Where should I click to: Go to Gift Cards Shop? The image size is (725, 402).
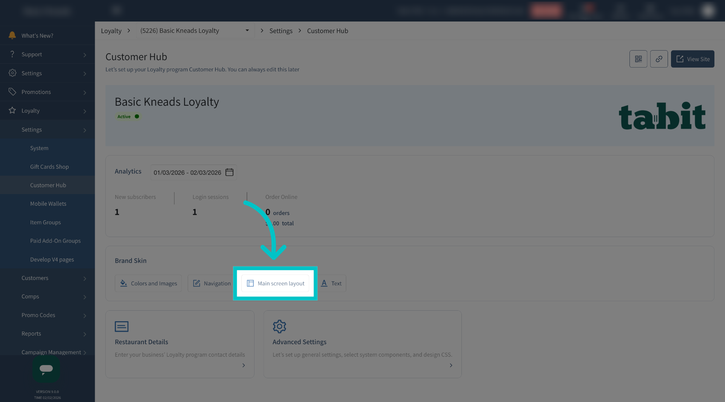49,166
